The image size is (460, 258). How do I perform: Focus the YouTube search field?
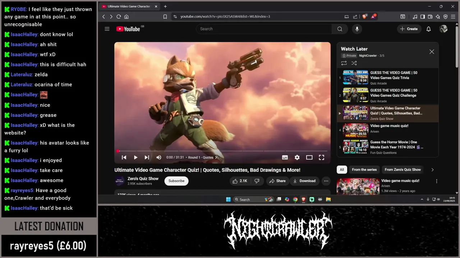pyautogui.click(x=264, y=29)
